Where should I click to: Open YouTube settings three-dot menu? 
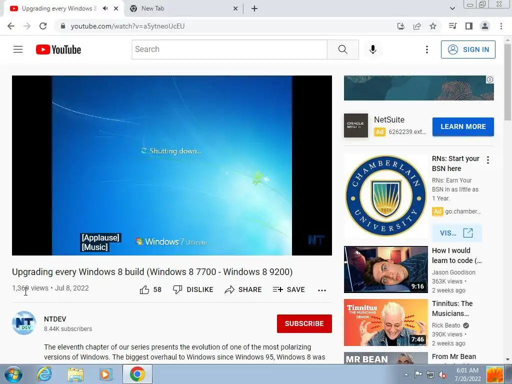pos(426,49)
